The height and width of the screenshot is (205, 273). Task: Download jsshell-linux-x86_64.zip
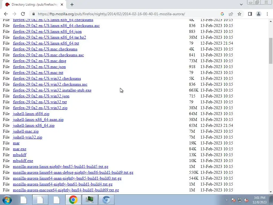[34, 125]
